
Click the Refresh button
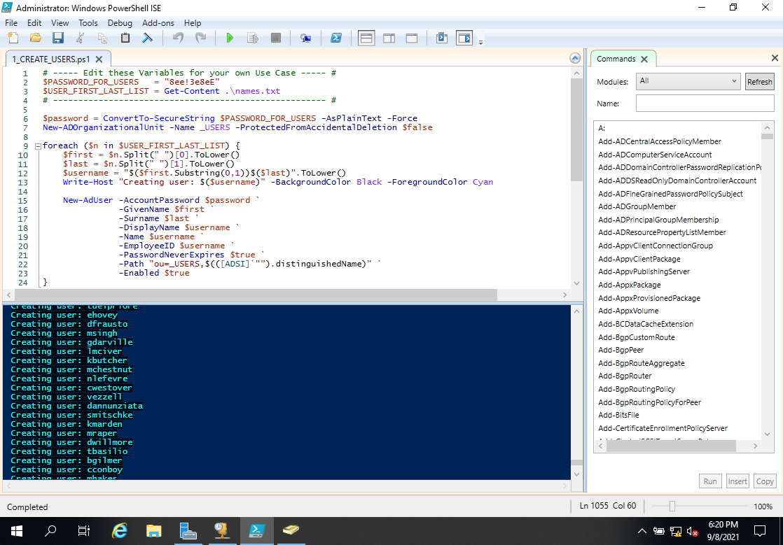[x=759, y=82]
